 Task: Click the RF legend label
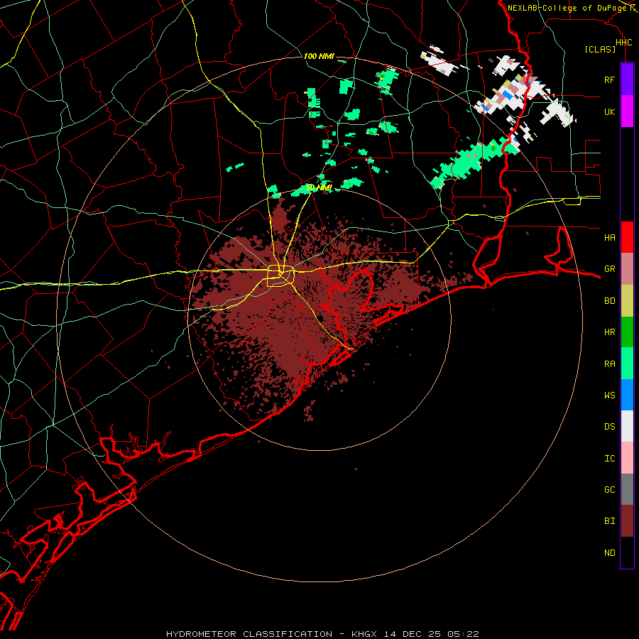[x=609, y=80]
